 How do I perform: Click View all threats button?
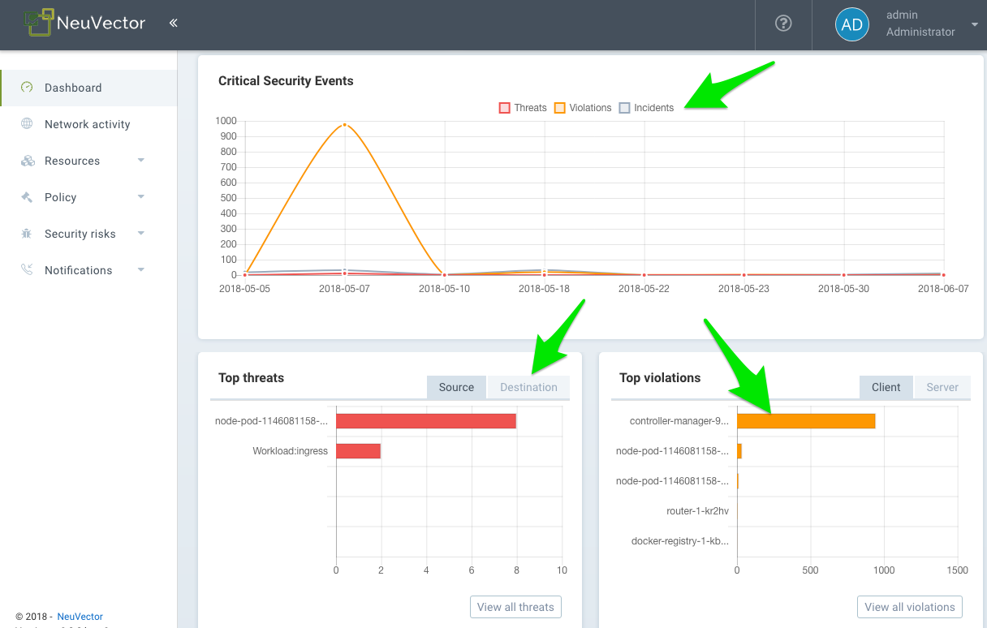(x=515, y=607)
